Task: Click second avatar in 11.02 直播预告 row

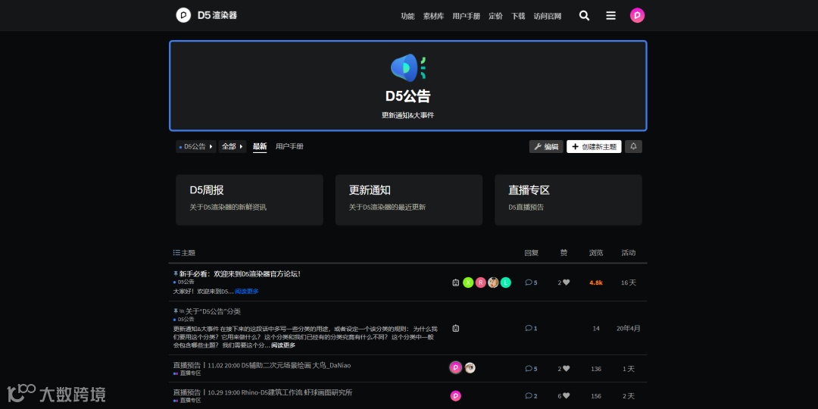Action: click(x=470, y=368)
